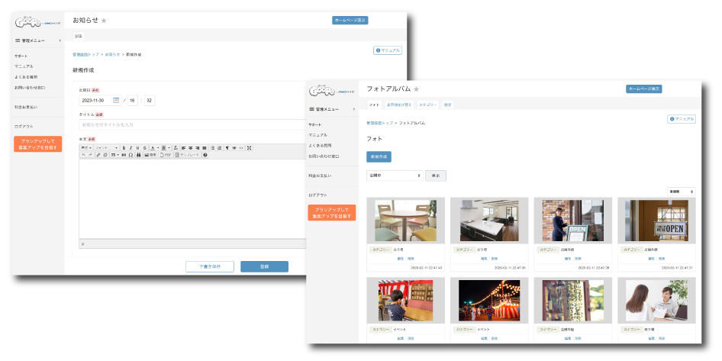Insert a PDF with the PDF button
Image resolution: width=722 pixels, height=361 pixels.
pos(166,155)
